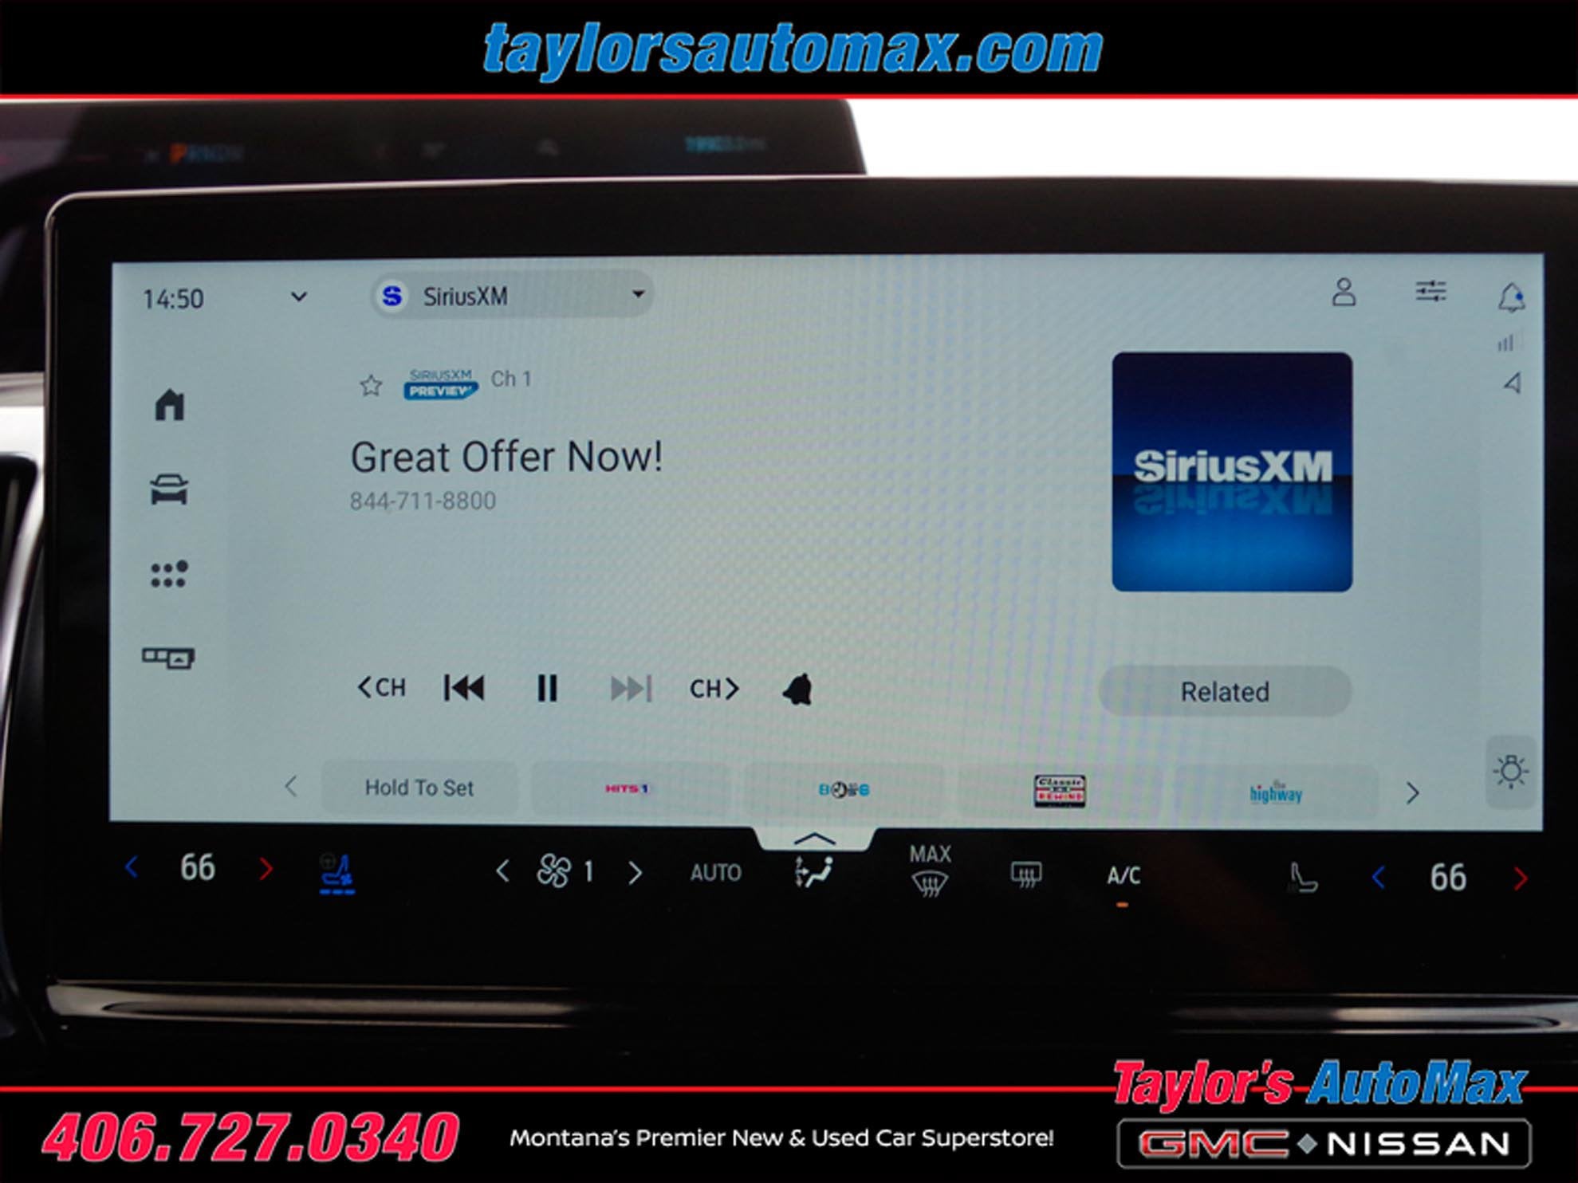This screenshot has width=1578, height=1183.
Task: Set an alert with the bell by CH>
Action: pyautogui.click(x=797, y=690)
